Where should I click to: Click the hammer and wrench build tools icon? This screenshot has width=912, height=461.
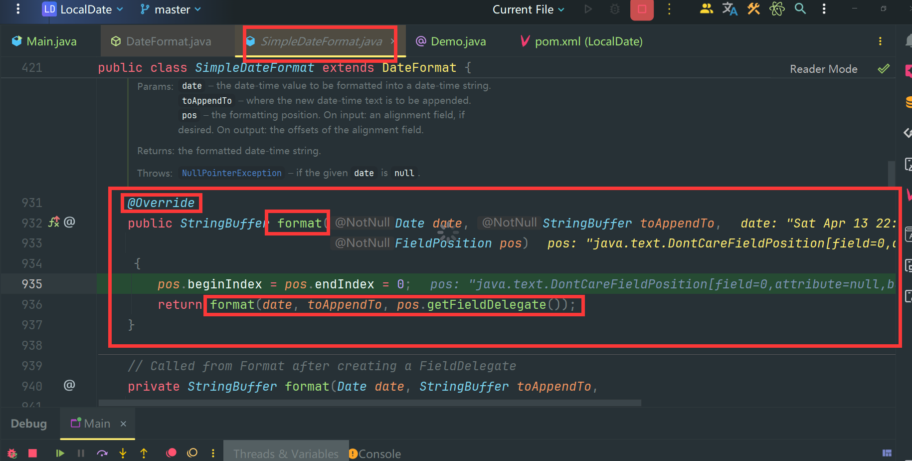point(753,8)
